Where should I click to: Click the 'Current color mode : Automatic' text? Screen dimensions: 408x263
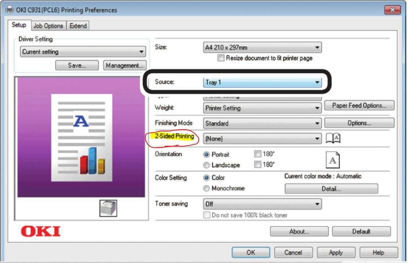coord(323,176)
